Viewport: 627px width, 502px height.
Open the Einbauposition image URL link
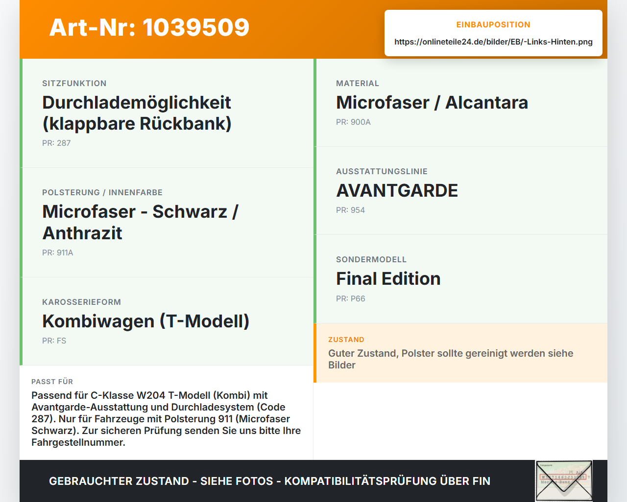pyautogui.click(x=493, y=42)
